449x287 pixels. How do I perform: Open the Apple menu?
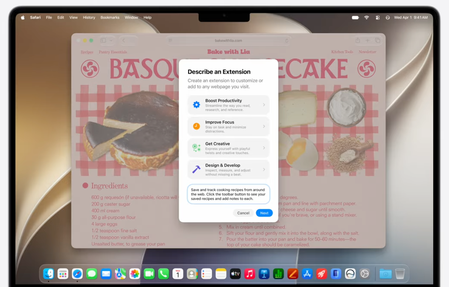tap(23, 17)
